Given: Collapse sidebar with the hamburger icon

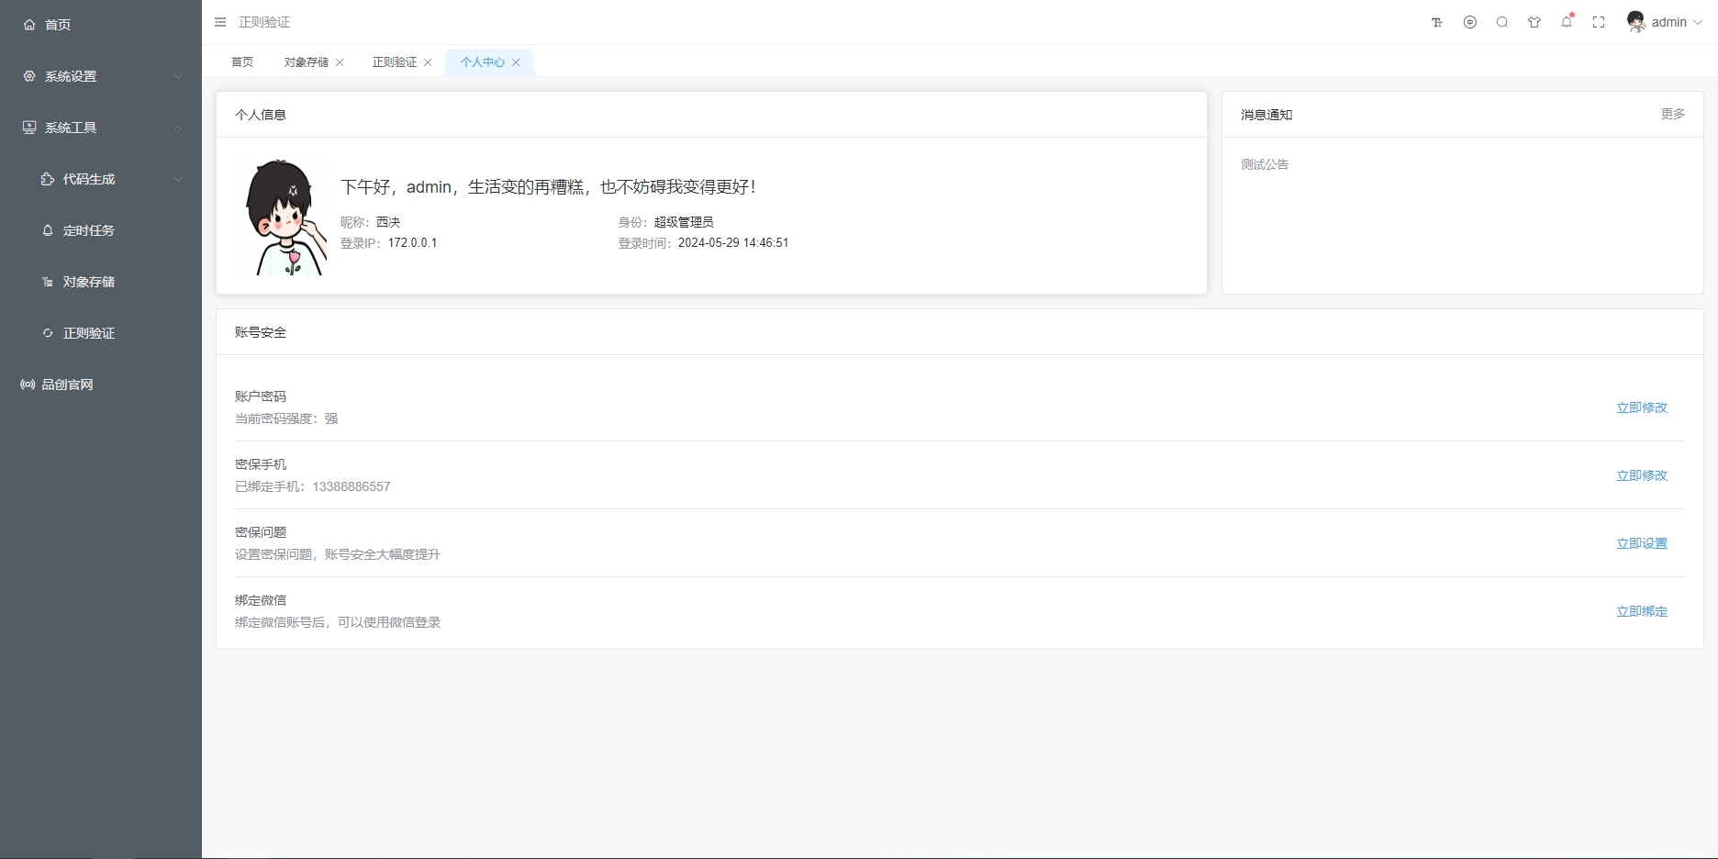Looking at the screenshot, I should [x=220, y=22].
